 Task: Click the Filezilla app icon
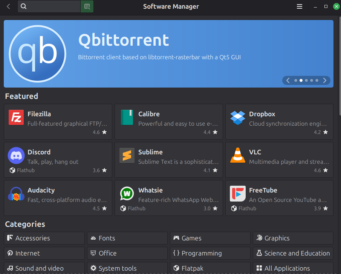tap(16, 117)
